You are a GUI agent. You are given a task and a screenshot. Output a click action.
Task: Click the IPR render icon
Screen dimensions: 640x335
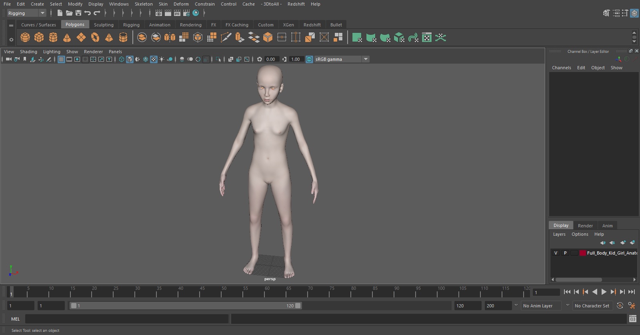[177, 13]
